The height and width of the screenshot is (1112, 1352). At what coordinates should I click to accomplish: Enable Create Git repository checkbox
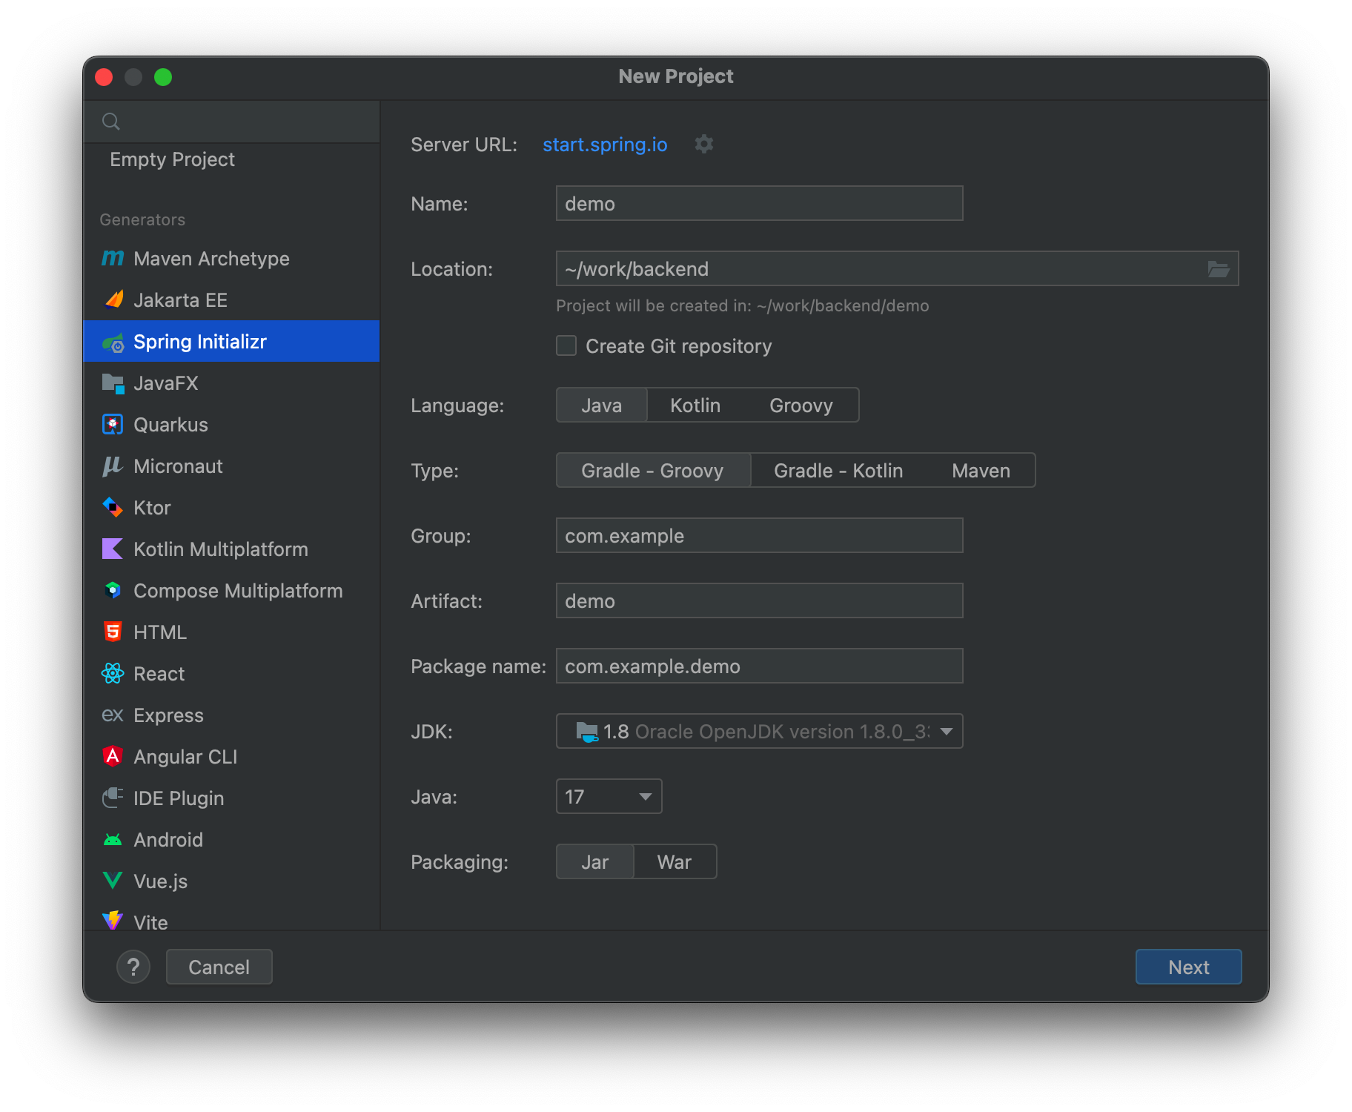click(567, 346)
